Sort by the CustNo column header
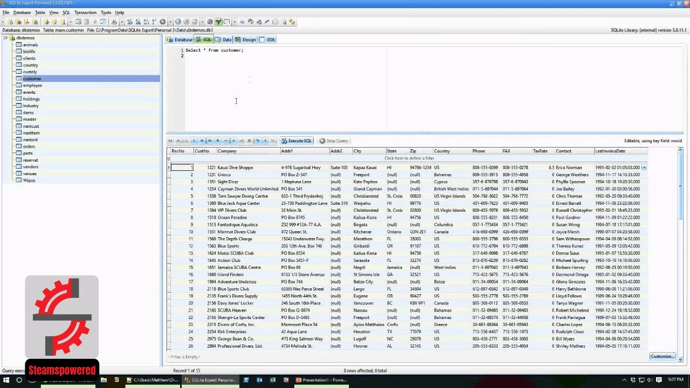The image size is (690, 388). 205,151
